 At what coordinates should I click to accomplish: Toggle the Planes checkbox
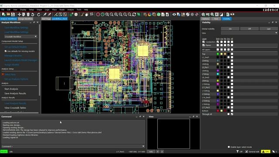(x=204, y=45)
